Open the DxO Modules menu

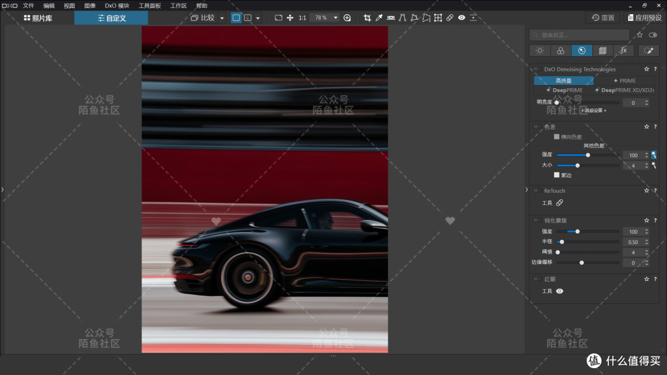coord(117,6)
